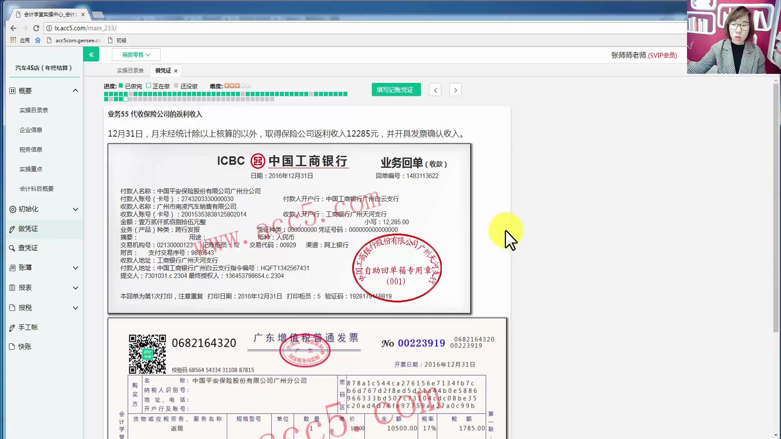This screenshot has width=781, height=439.
Task: Open 快账 from its page icon
Action: (11, 346)
